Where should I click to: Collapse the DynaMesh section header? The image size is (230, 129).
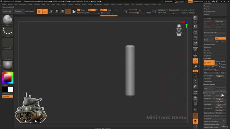(x=208, y=58)
